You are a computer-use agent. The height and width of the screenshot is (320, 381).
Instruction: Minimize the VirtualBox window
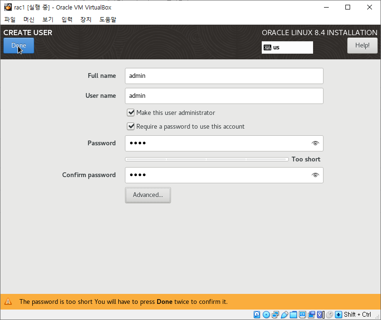point(326,7)
